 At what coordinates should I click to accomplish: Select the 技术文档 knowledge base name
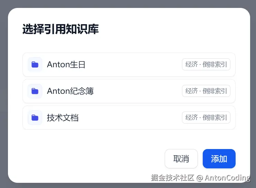pos(63,118)
